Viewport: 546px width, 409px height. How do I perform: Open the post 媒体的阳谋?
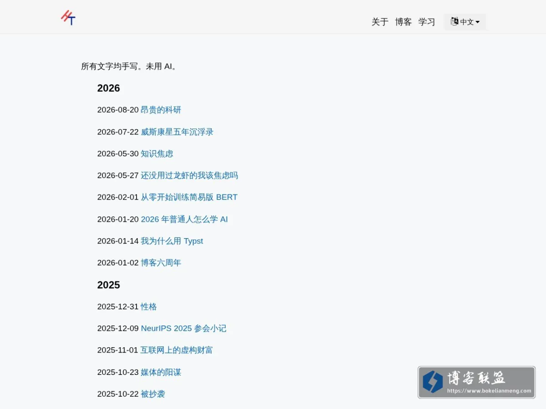coord(161,372)
